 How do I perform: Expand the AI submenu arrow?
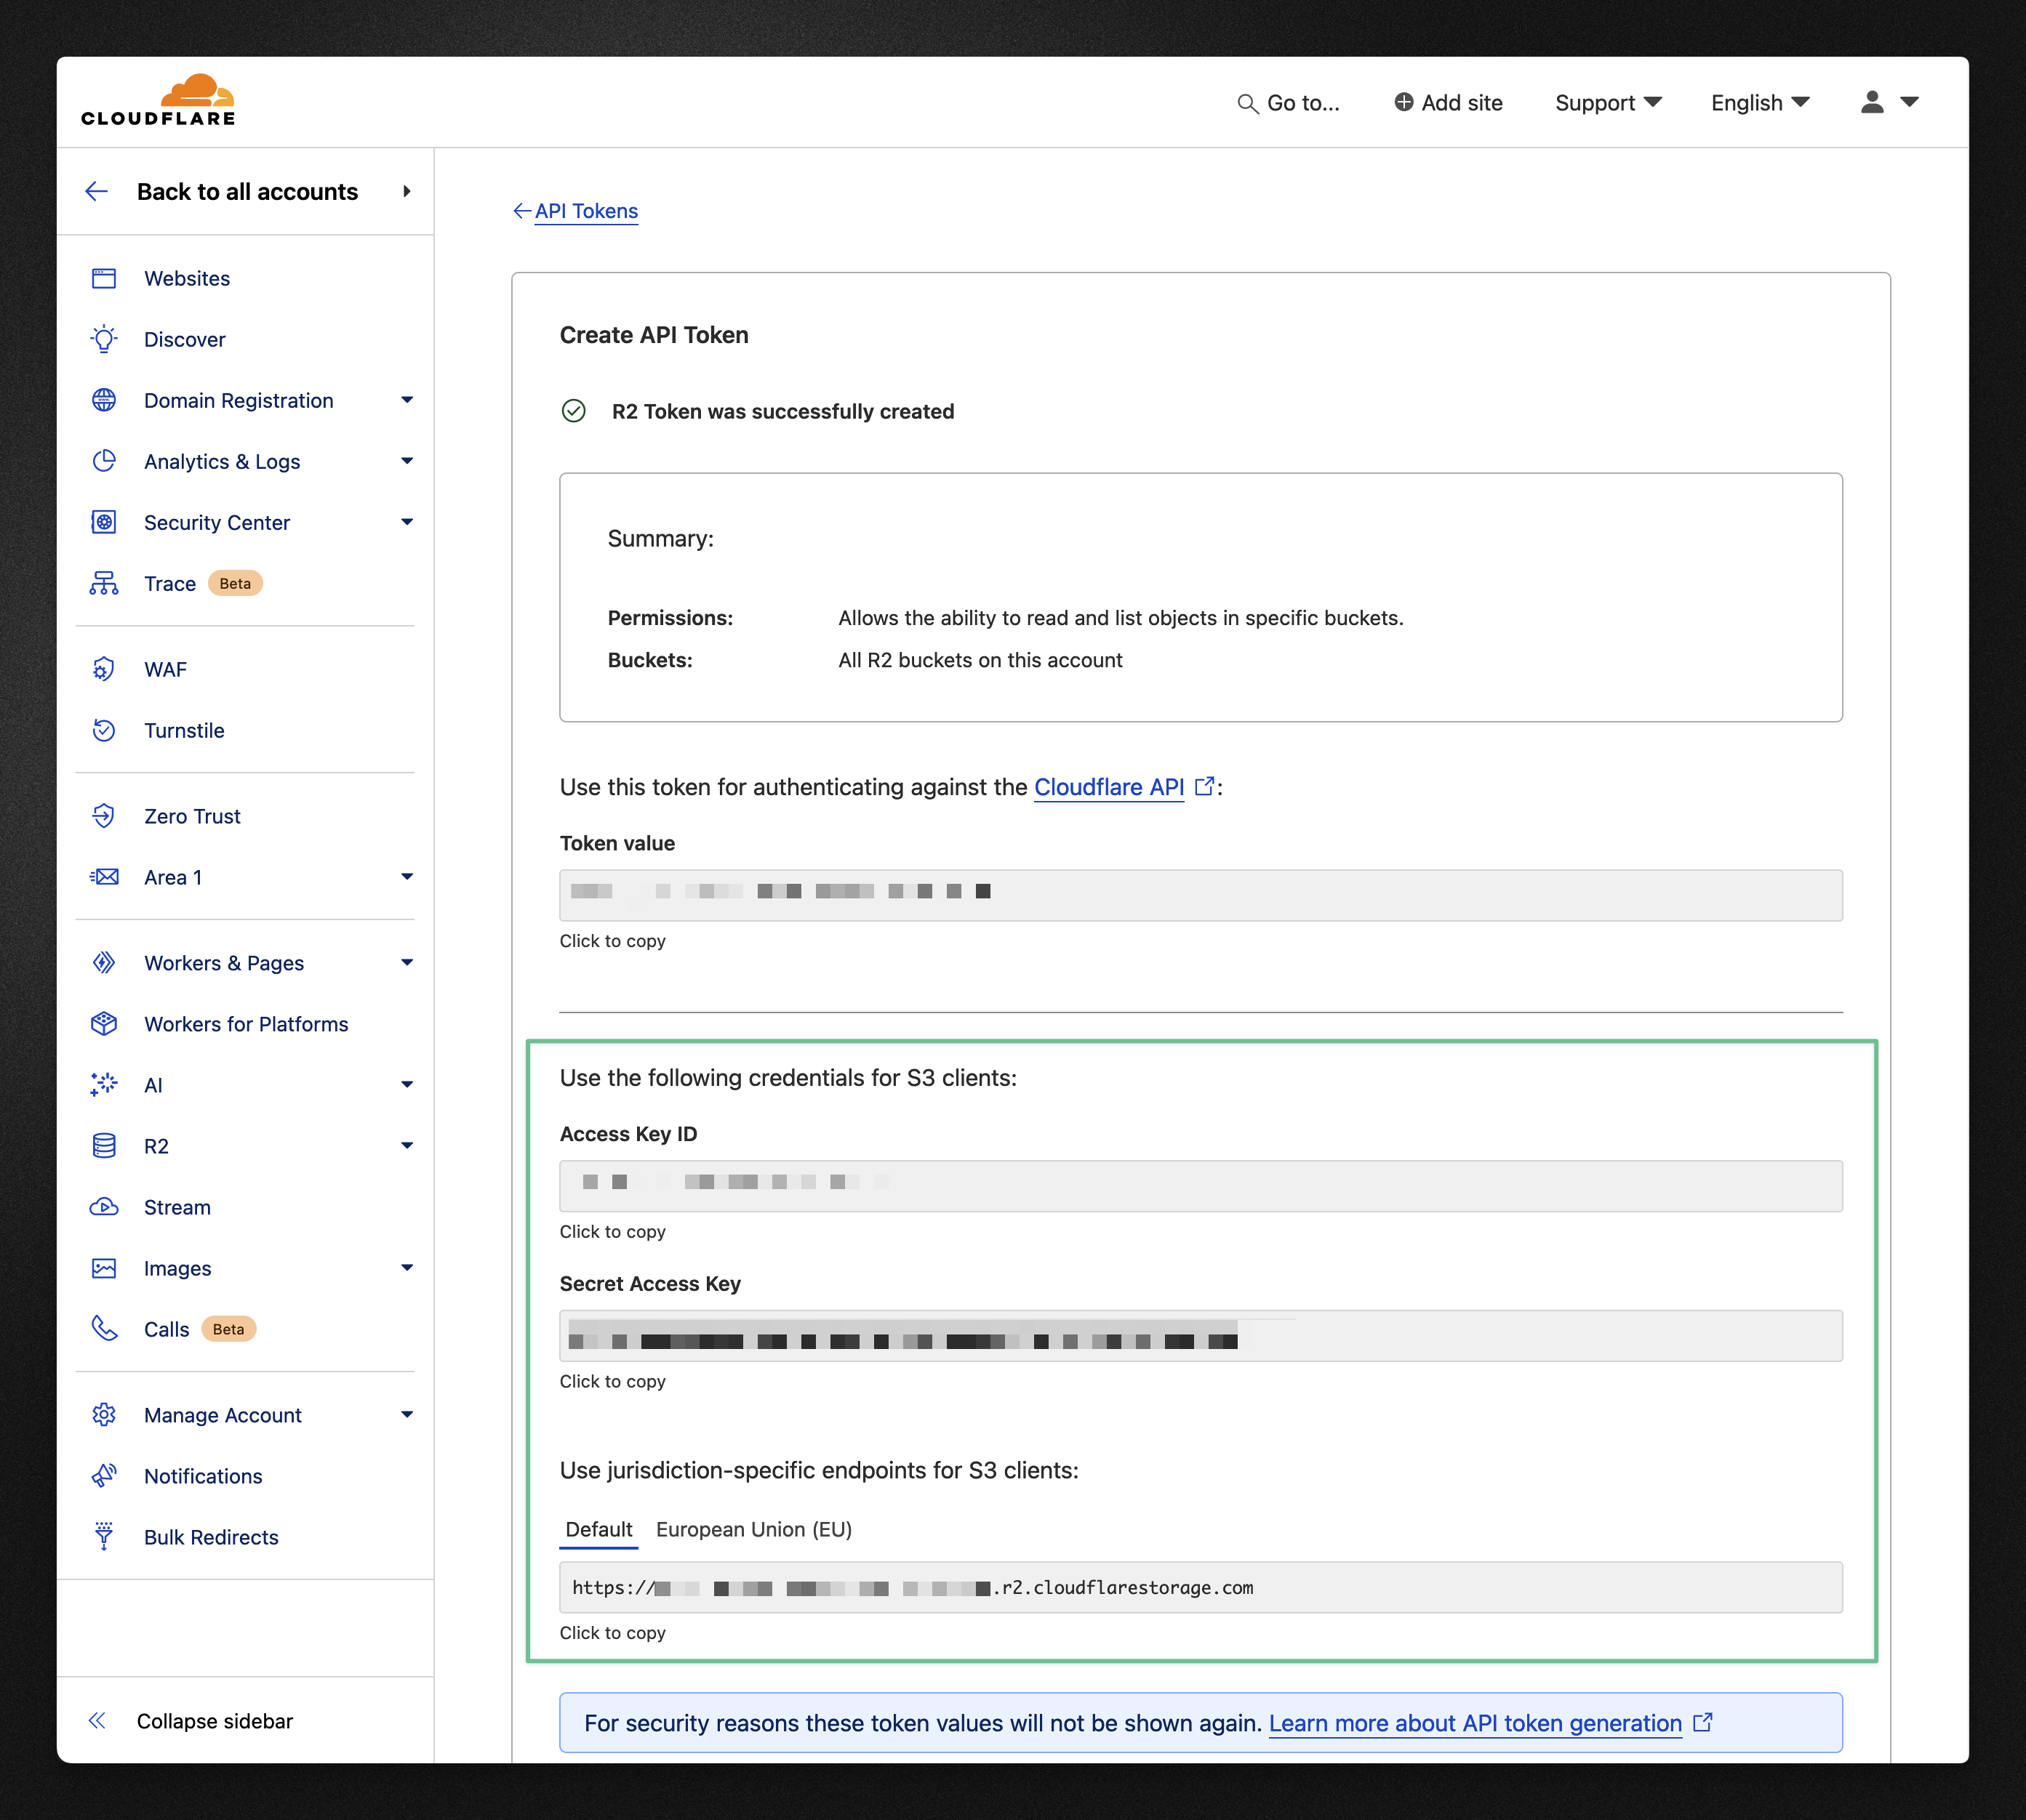point(407,1085)
